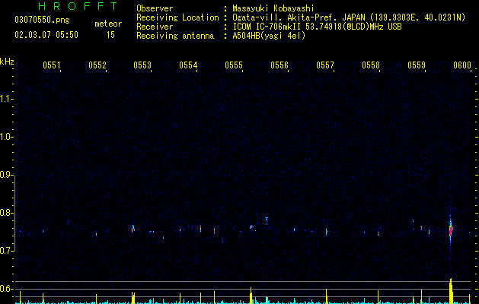Click the 1.1 kHz axis label
The image size is (479, 304).
[5, 99]
